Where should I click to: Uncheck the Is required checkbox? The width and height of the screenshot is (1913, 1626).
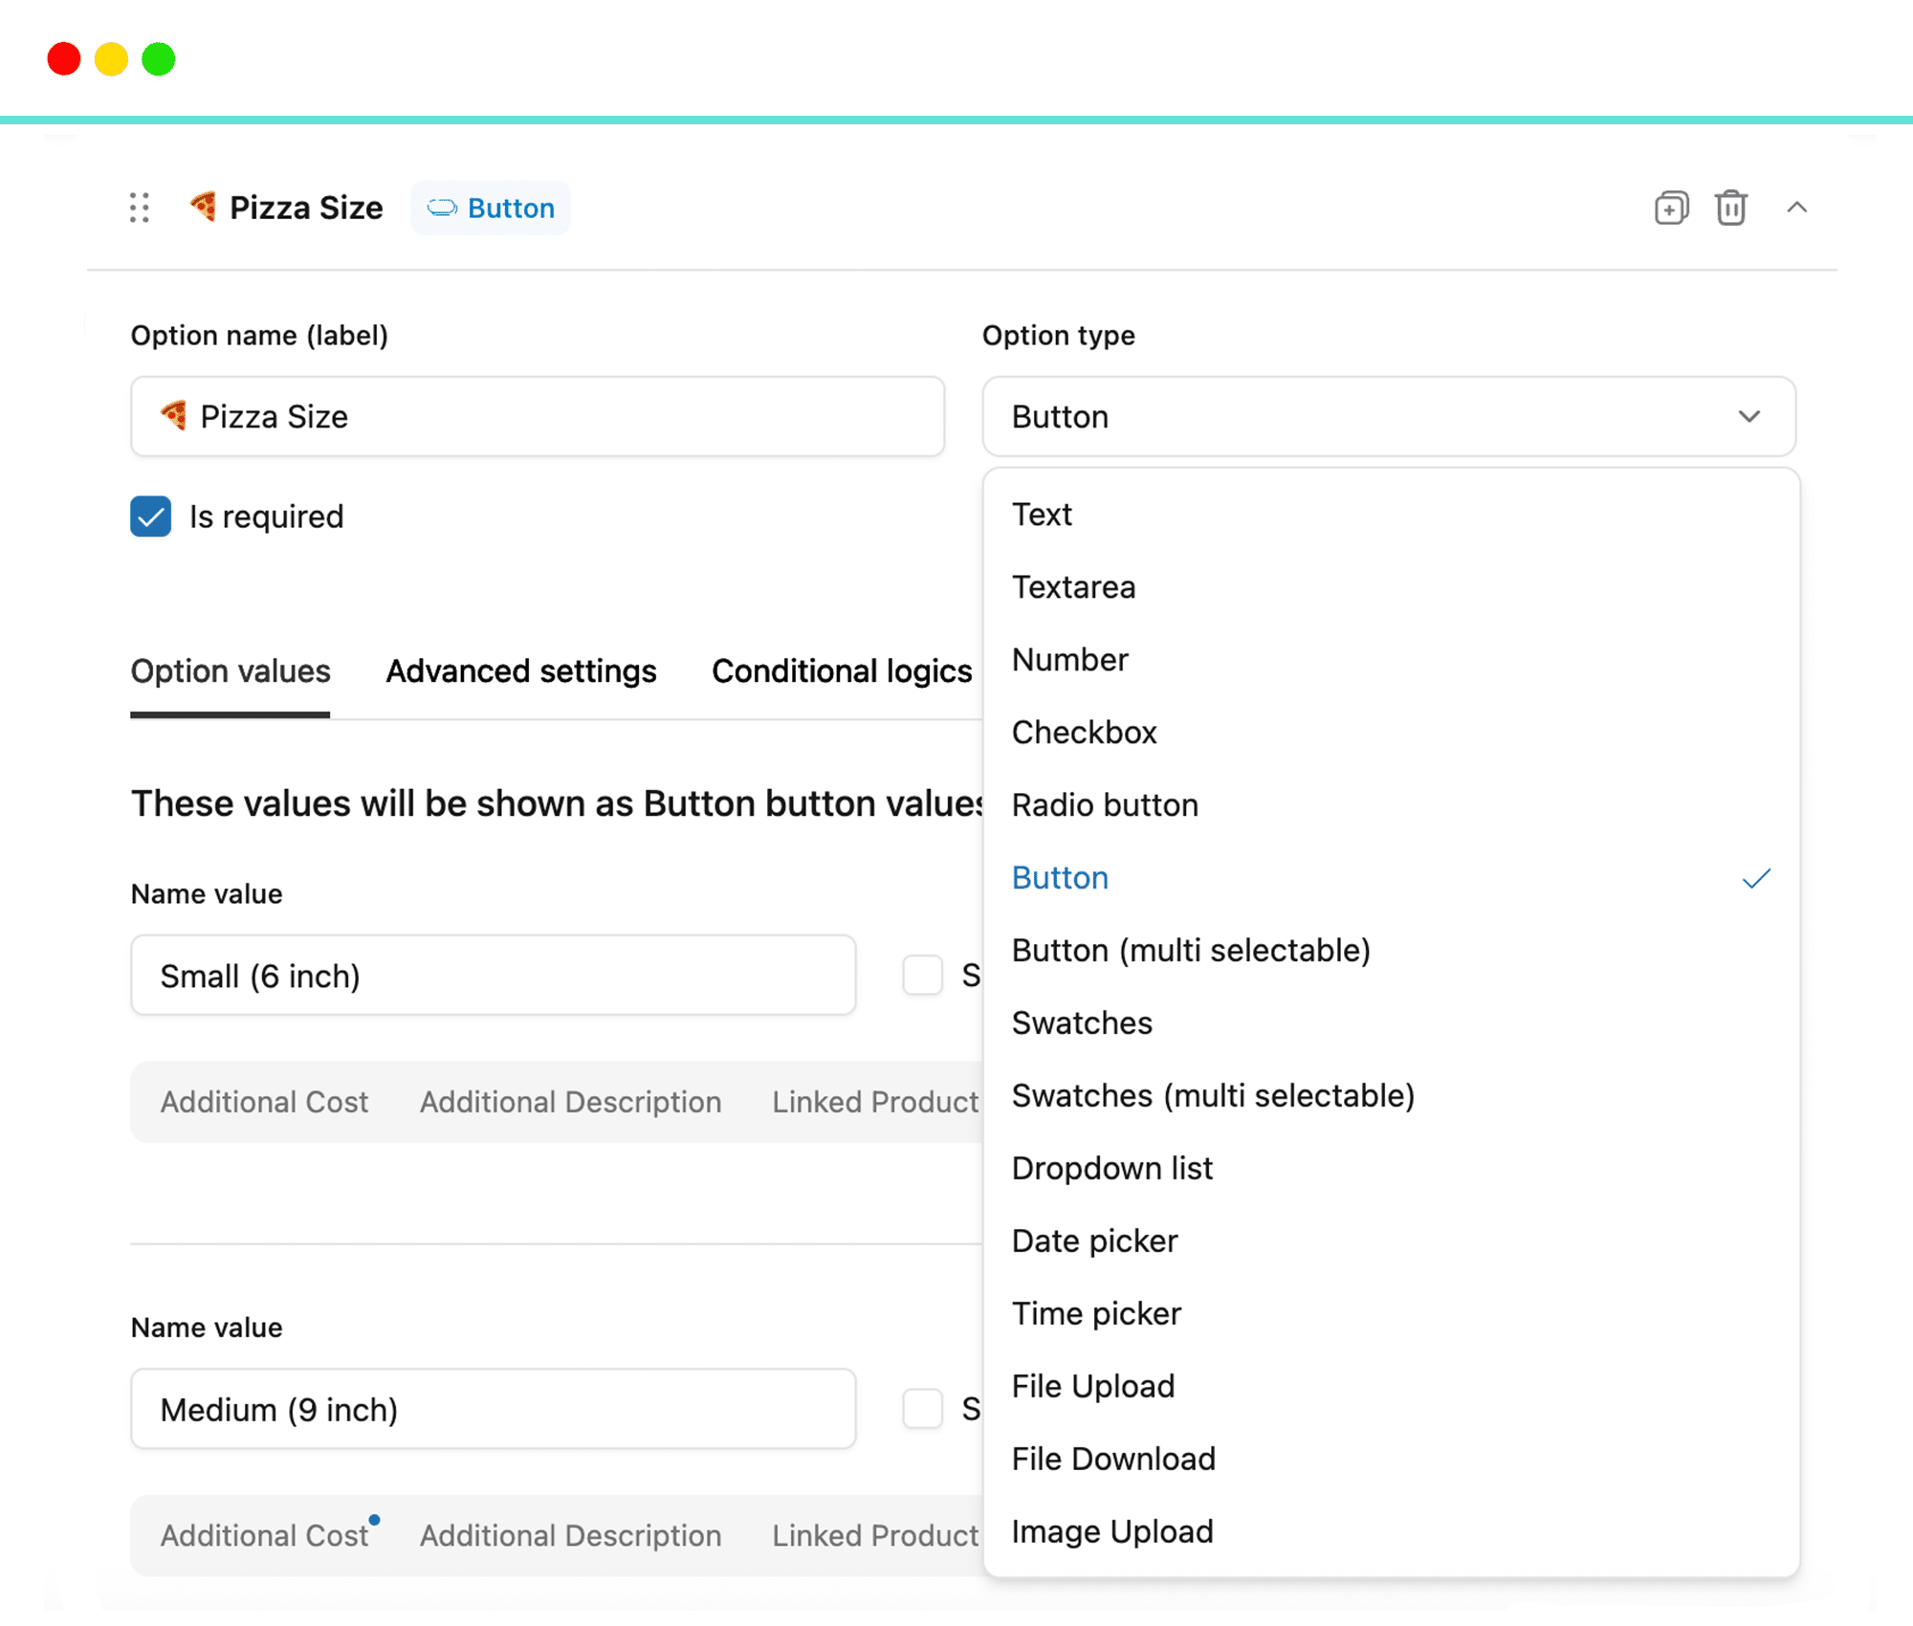click(151, 516)
